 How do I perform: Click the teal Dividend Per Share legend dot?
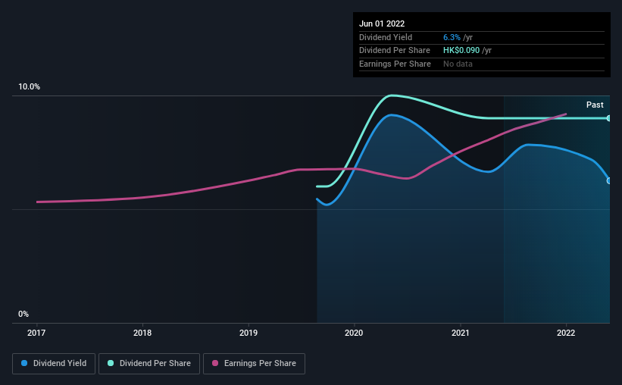click(111, 363)
